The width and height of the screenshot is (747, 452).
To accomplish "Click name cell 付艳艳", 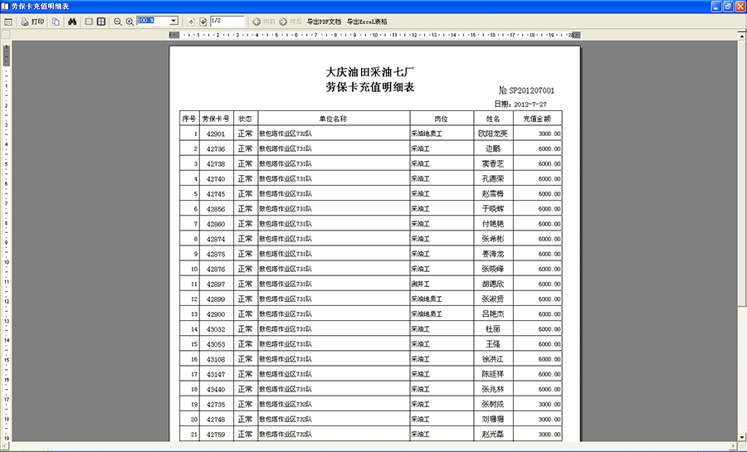I will (x=493, y=224).
